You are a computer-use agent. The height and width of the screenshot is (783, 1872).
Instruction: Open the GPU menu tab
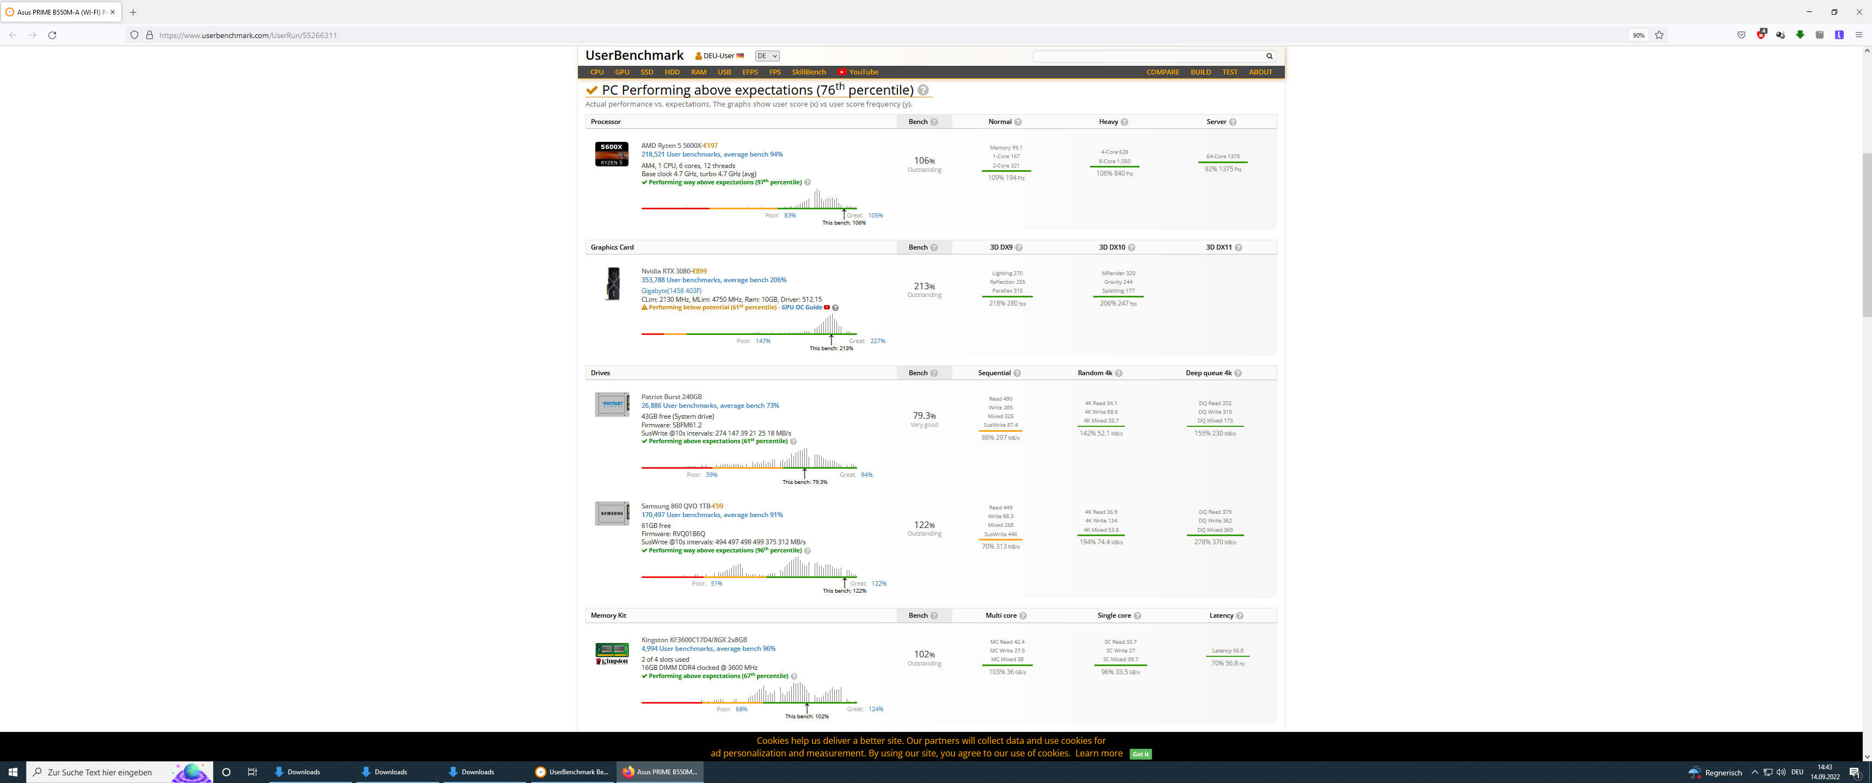click(621, 72)
